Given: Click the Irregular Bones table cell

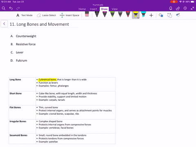Looking at the screenshot, I should 22,126.
